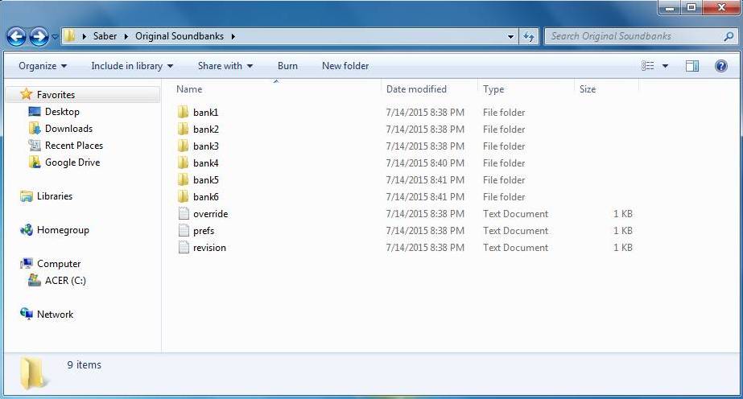Open Downloads in Favorites
Viewport: 743px width, 399px height.
(68, 129)
